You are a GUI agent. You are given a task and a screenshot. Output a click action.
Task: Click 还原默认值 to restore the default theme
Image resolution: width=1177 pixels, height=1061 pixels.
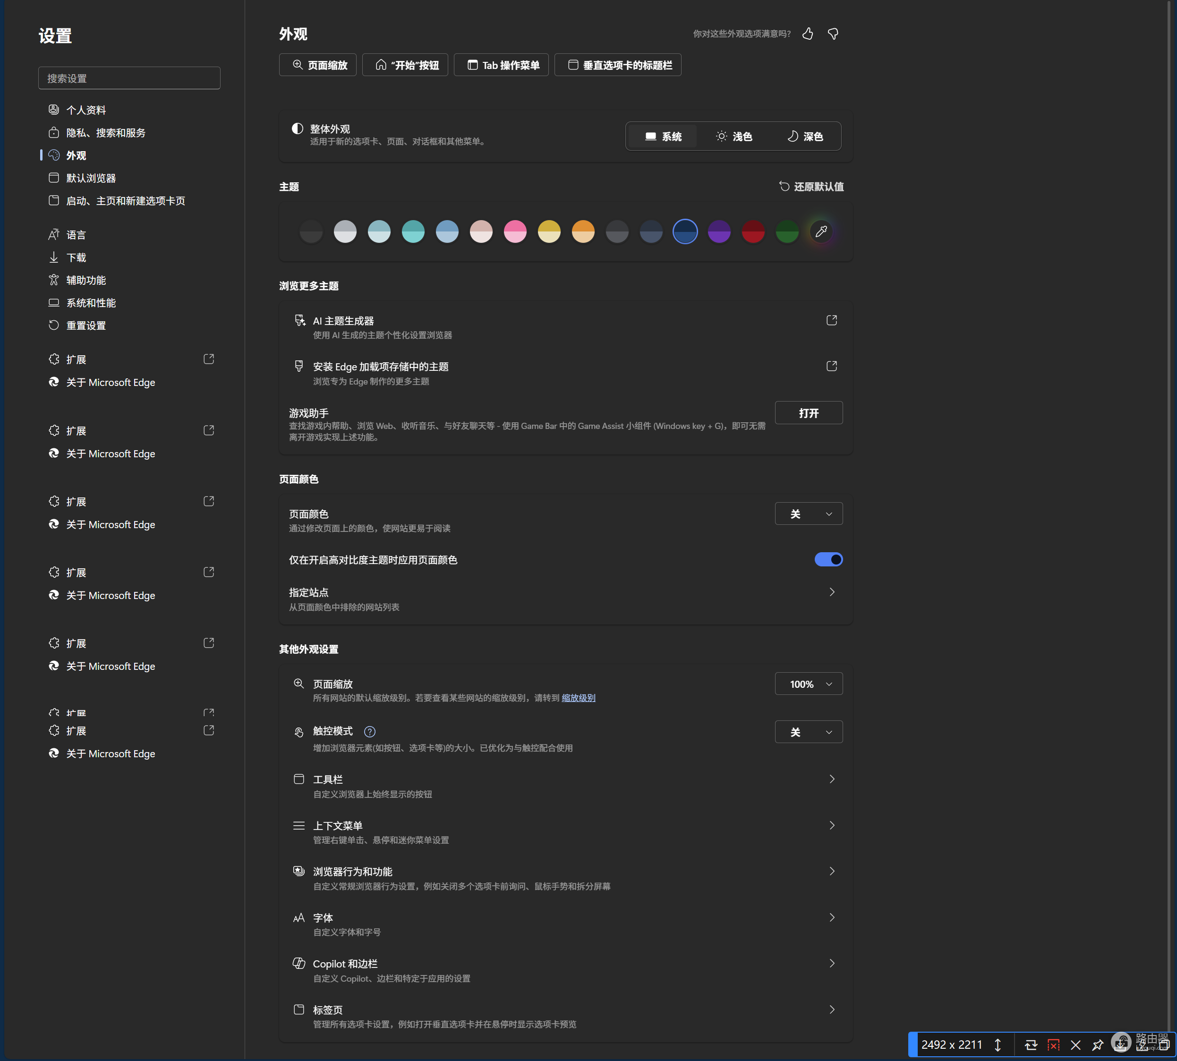coord(811,187)
